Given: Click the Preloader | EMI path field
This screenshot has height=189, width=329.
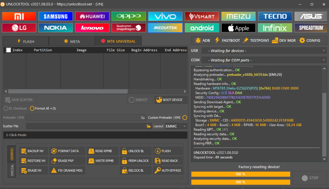Looking at the screenshot, I should [x=83, y=118].
